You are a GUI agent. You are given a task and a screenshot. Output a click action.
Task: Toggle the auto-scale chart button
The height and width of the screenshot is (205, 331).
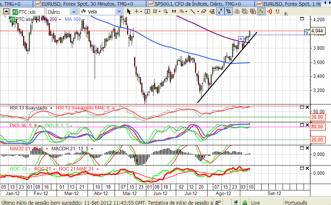220,11
